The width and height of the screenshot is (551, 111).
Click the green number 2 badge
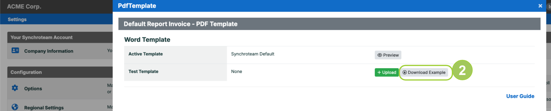(462, 70)
